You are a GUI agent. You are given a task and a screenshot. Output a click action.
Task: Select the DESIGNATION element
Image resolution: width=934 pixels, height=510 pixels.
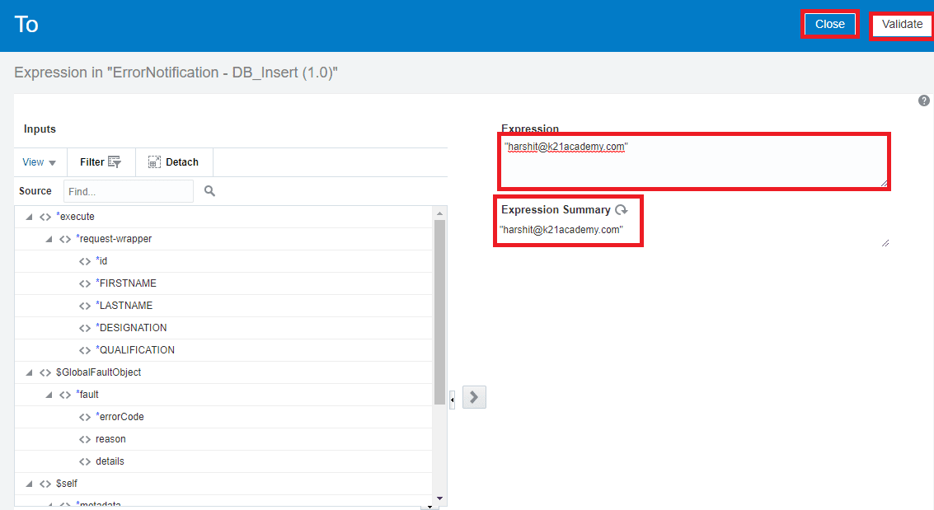(132, 327)
